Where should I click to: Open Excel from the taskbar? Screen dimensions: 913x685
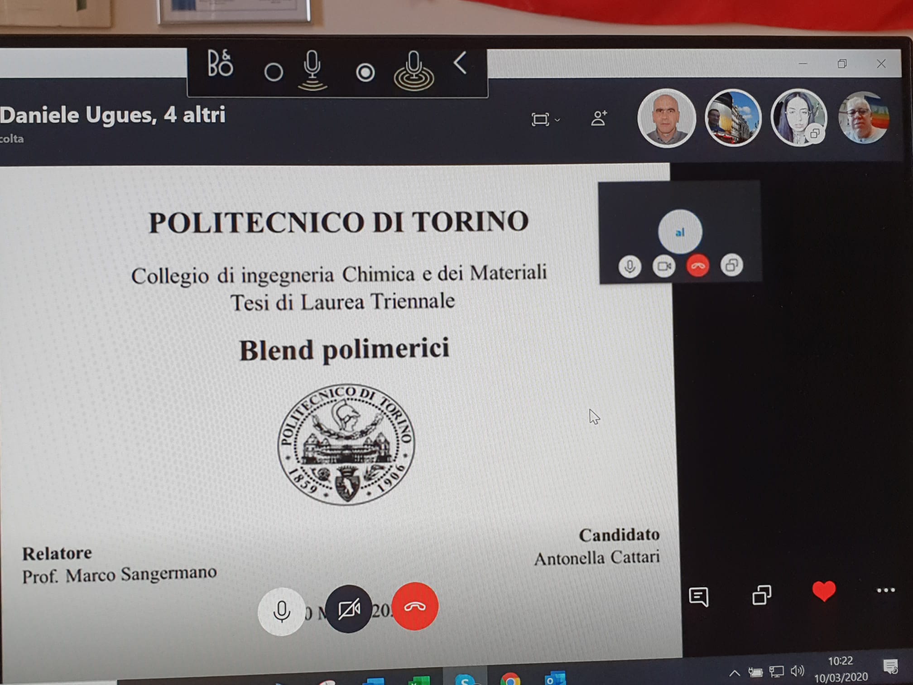(x=419, y=680)
